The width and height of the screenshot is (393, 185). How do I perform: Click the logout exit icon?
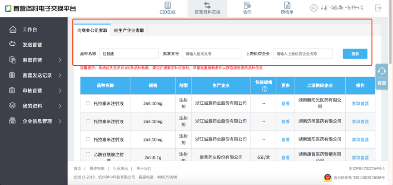click(x=378, y=8)
